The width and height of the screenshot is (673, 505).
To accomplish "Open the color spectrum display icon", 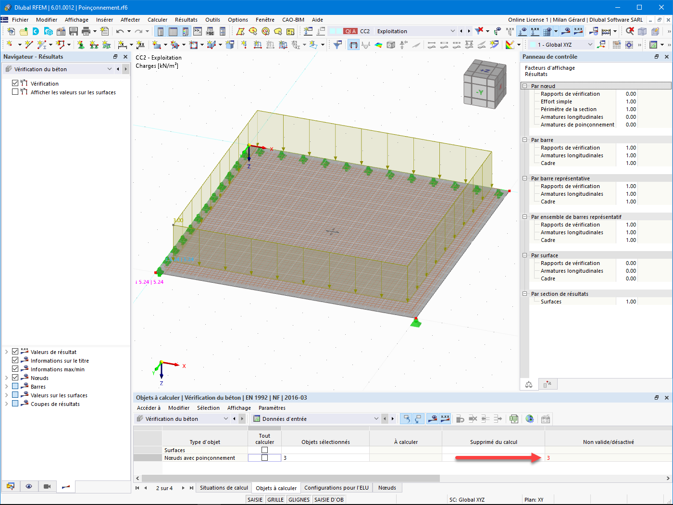I will pos(510,45).
